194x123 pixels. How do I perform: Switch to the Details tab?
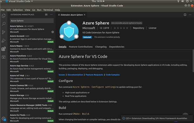point(62,47)
